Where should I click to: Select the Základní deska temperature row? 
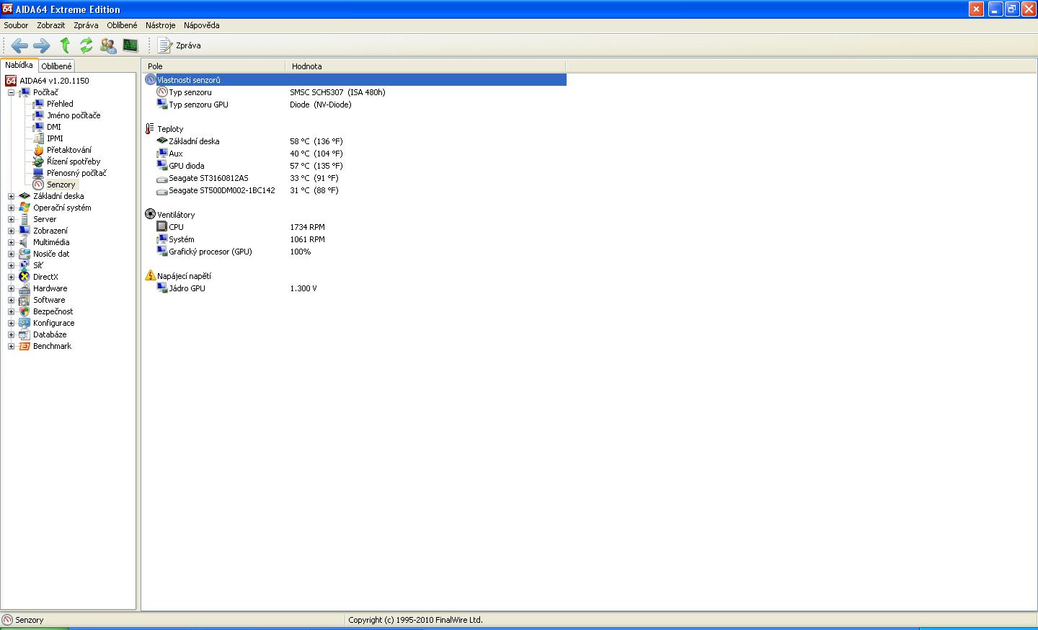click(x=355, y=141)
